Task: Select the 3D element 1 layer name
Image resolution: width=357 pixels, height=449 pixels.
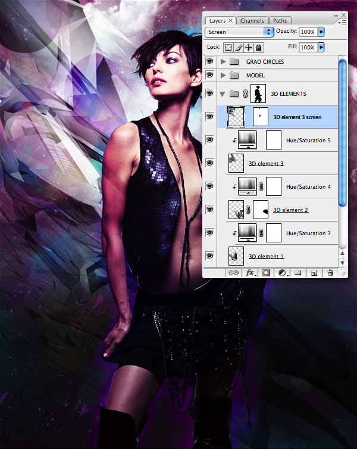Action: [266, 256]
